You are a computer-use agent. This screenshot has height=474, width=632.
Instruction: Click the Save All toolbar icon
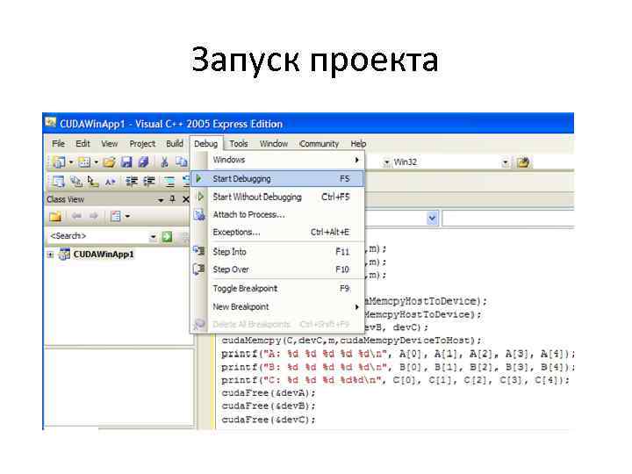coord(143,162)
